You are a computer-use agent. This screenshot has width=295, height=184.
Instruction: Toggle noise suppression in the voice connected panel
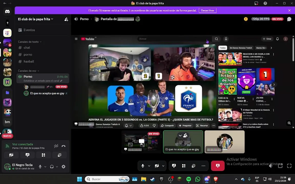(x=56, y=146)
